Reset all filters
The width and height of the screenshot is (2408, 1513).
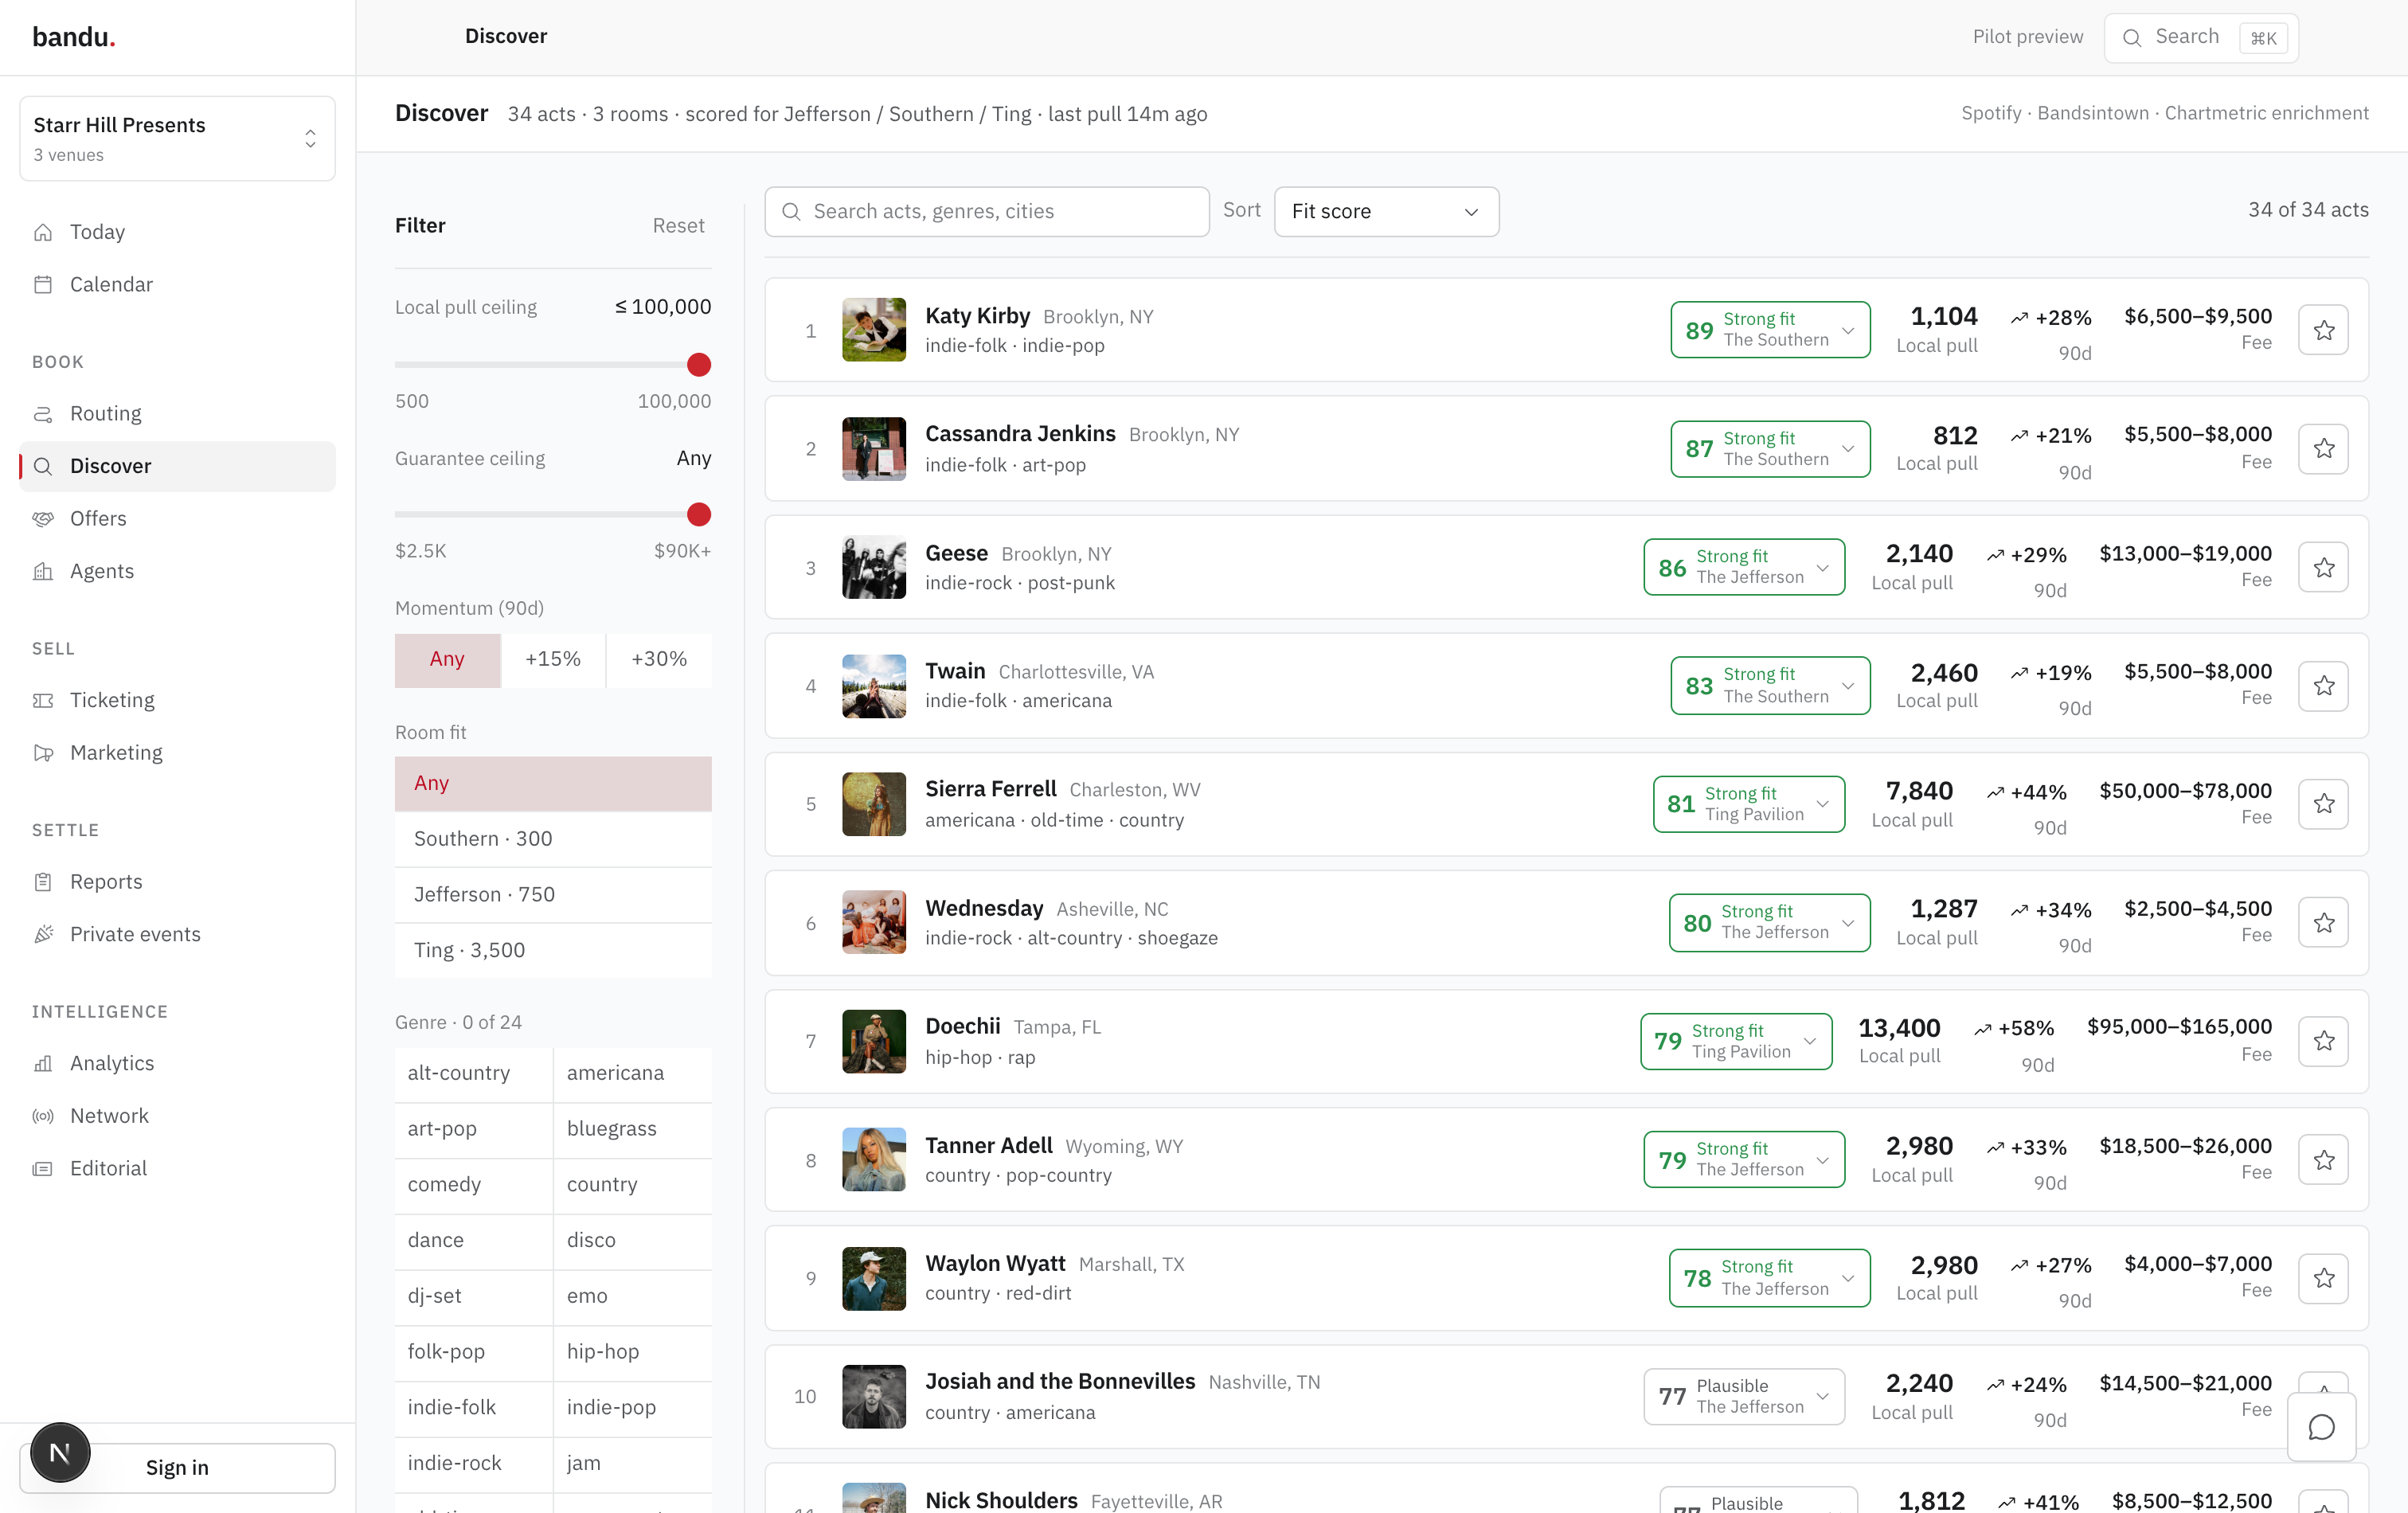[678, 225]
